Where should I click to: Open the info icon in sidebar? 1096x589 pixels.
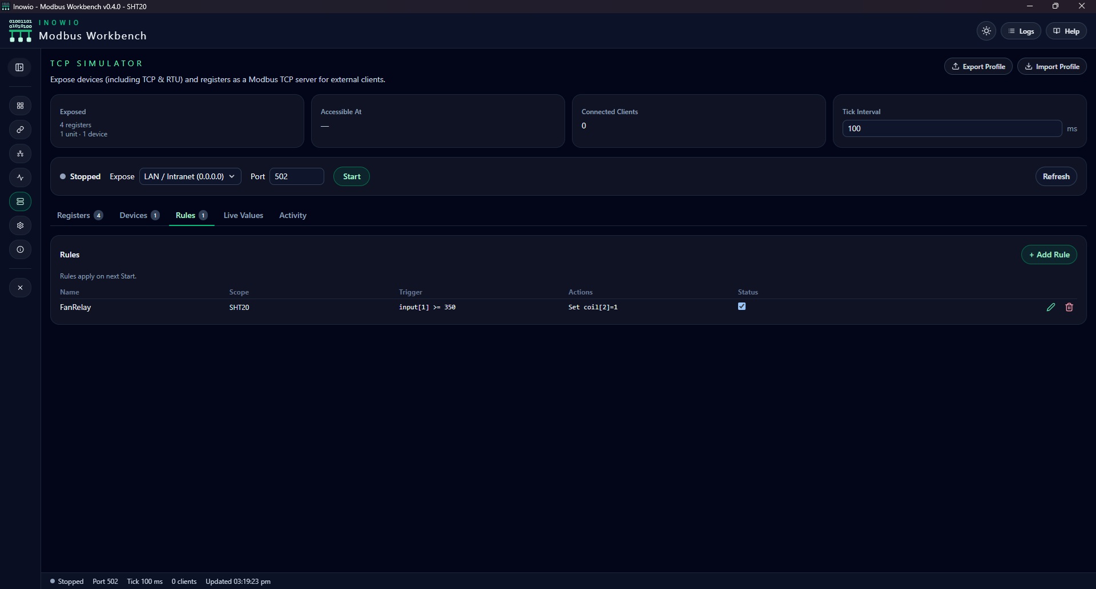tap(20, 249)
